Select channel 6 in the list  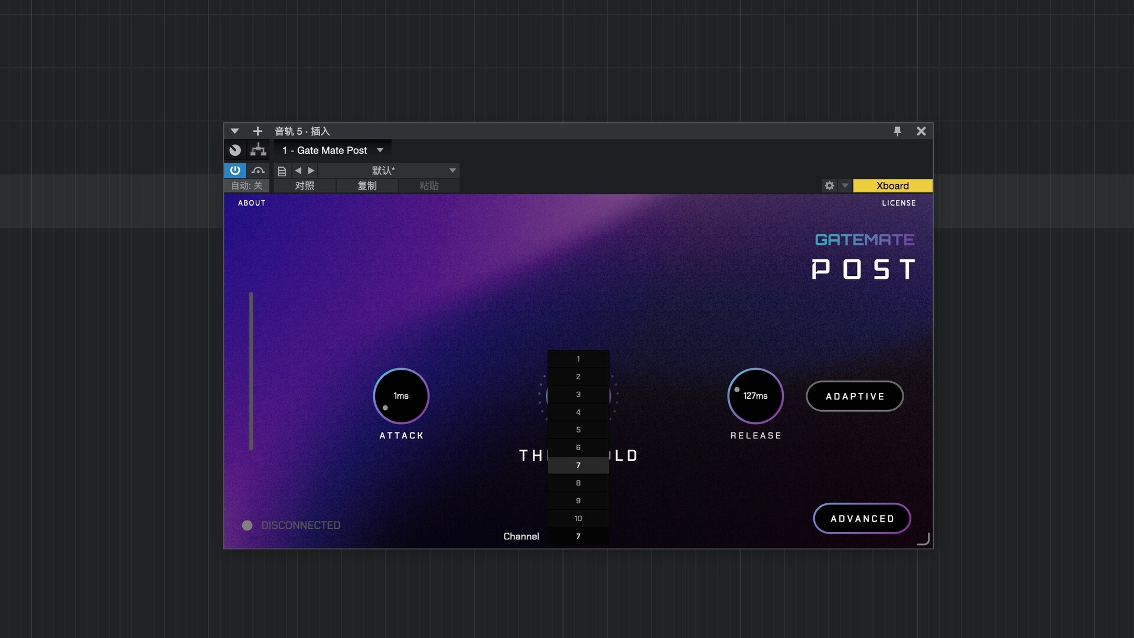pos(578,447)
